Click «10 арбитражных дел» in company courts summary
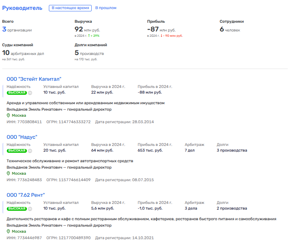 23,53
